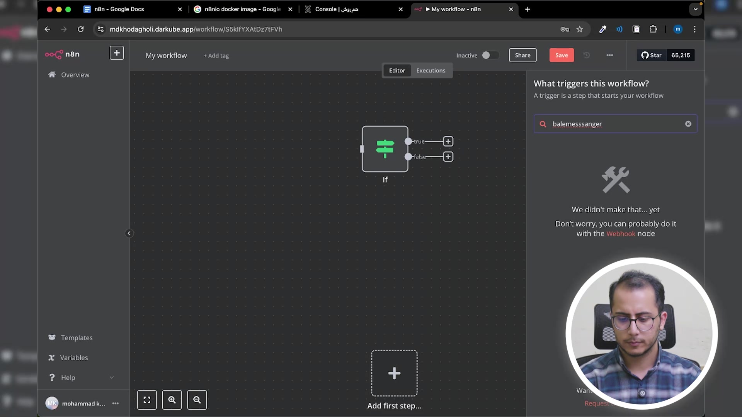742x417 pixels.
Task: Click the Add first step placeholder
Action: (x=394, y=373)
